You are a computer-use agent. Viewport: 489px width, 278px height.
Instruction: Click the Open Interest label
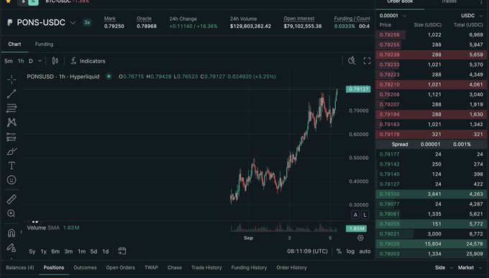[298, 19]
